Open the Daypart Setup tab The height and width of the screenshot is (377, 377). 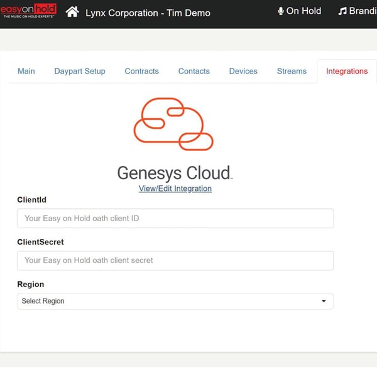tap(80, 72)
